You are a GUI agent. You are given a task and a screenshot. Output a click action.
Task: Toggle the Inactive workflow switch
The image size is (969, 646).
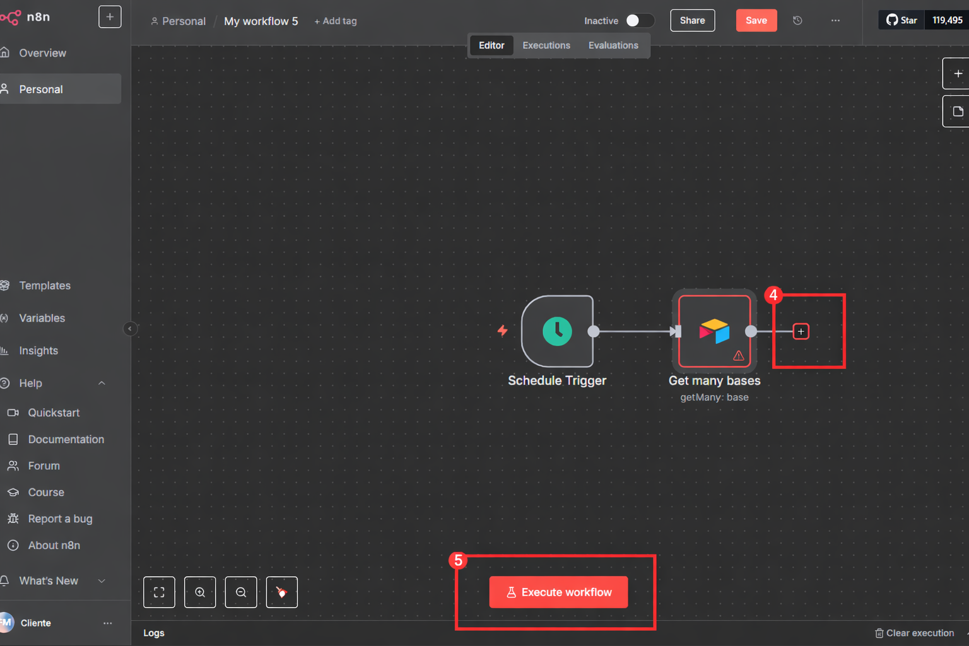click(638, 21)
